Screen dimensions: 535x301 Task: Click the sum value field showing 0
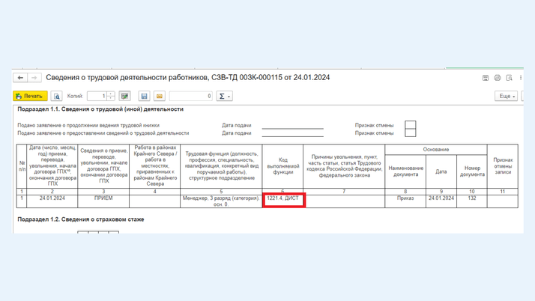click(x=191, y=96)
